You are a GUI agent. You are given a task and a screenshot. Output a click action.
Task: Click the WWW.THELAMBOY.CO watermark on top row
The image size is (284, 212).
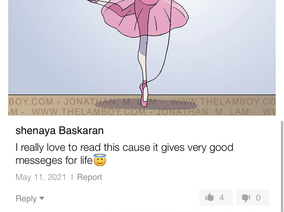pos(223,101)
